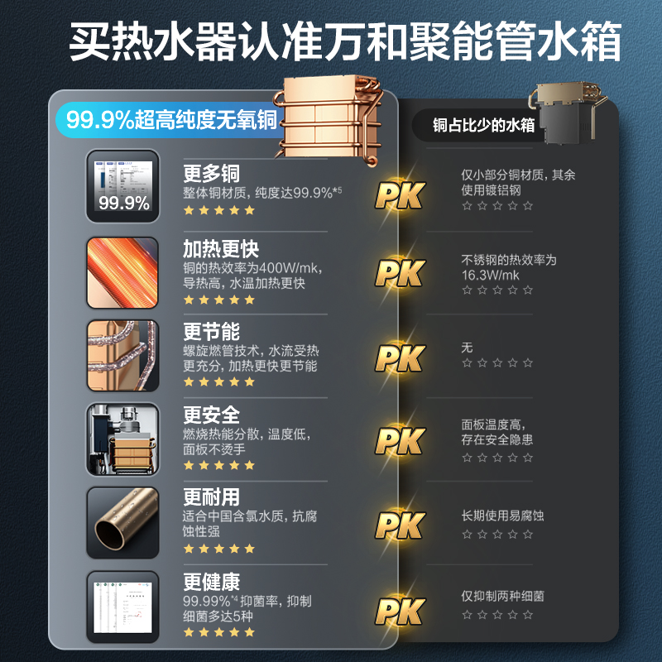662x662 pixels.
Task: Click the PK badge beside 加热更快
Action: click(x=400, y=273)
